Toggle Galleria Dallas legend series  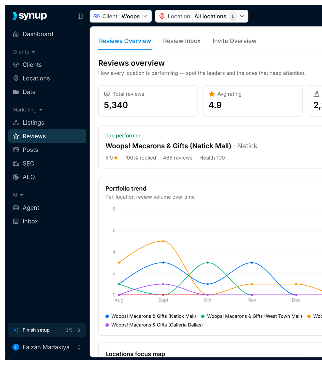tap(154, 325)
